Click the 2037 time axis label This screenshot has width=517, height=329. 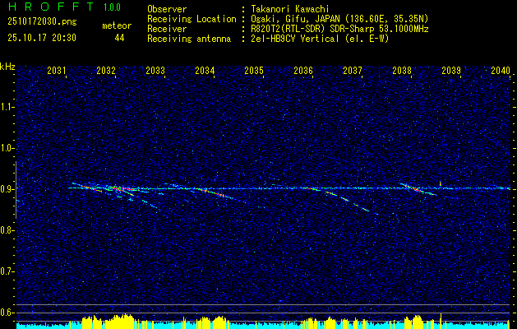353,71
